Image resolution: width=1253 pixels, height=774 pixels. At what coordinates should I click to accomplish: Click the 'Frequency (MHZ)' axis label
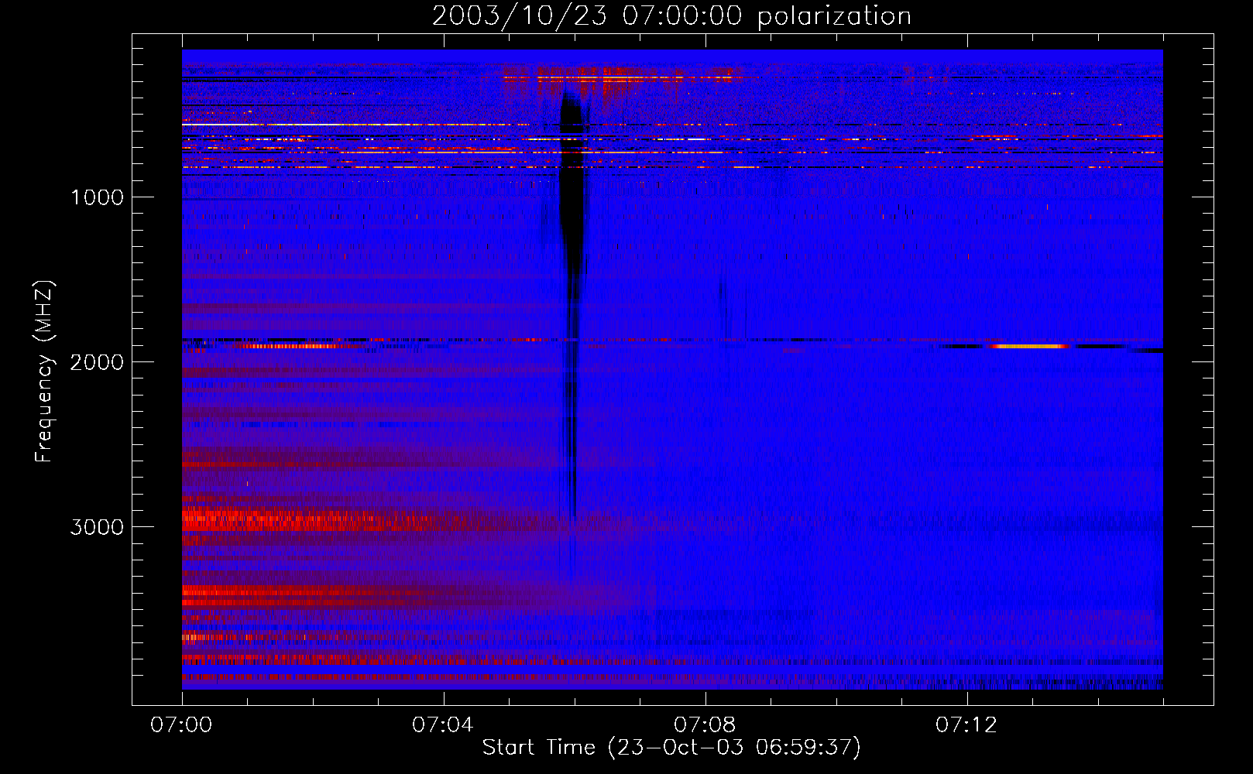click(44, 372)
